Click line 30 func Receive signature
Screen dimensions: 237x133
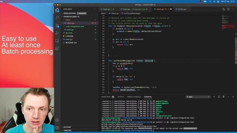click(x=139, y=26)
